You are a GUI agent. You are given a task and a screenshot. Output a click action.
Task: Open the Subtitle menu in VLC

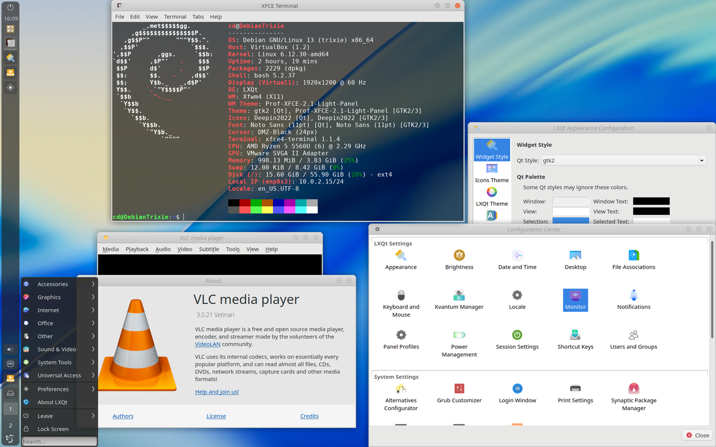pos(209,249)
